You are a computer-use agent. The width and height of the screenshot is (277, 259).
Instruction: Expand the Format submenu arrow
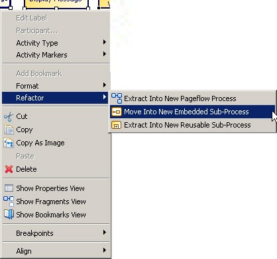(105, 85)
